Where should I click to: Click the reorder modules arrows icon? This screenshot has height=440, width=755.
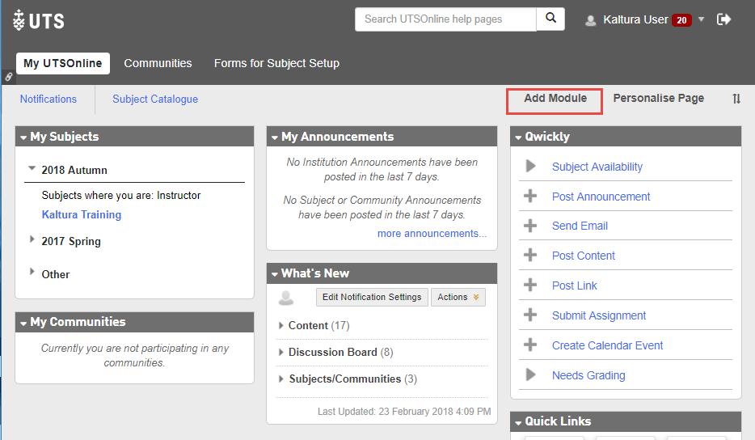(736, 99)
